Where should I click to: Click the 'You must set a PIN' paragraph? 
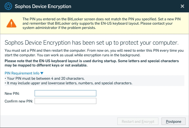tap(93, 52)
